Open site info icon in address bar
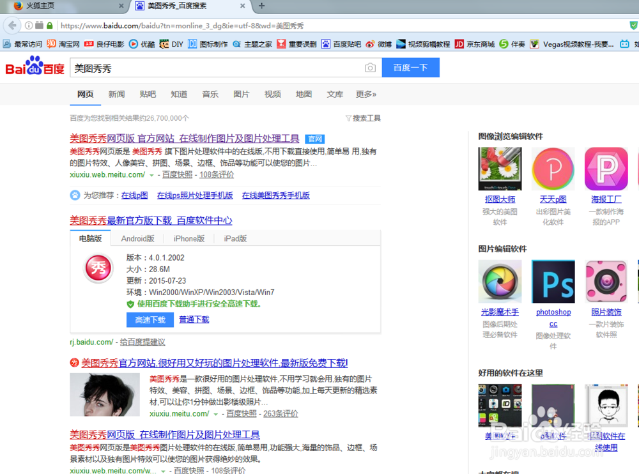639x474 pixels. coord(29,26)
